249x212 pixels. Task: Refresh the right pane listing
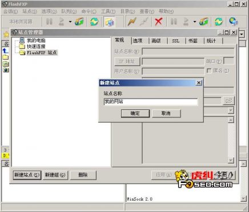click(x=219, y=22)
